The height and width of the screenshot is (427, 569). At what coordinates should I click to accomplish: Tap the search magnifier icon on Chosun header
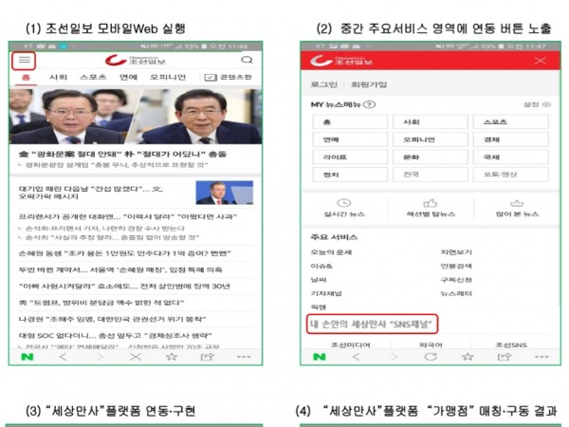point(248,60)
